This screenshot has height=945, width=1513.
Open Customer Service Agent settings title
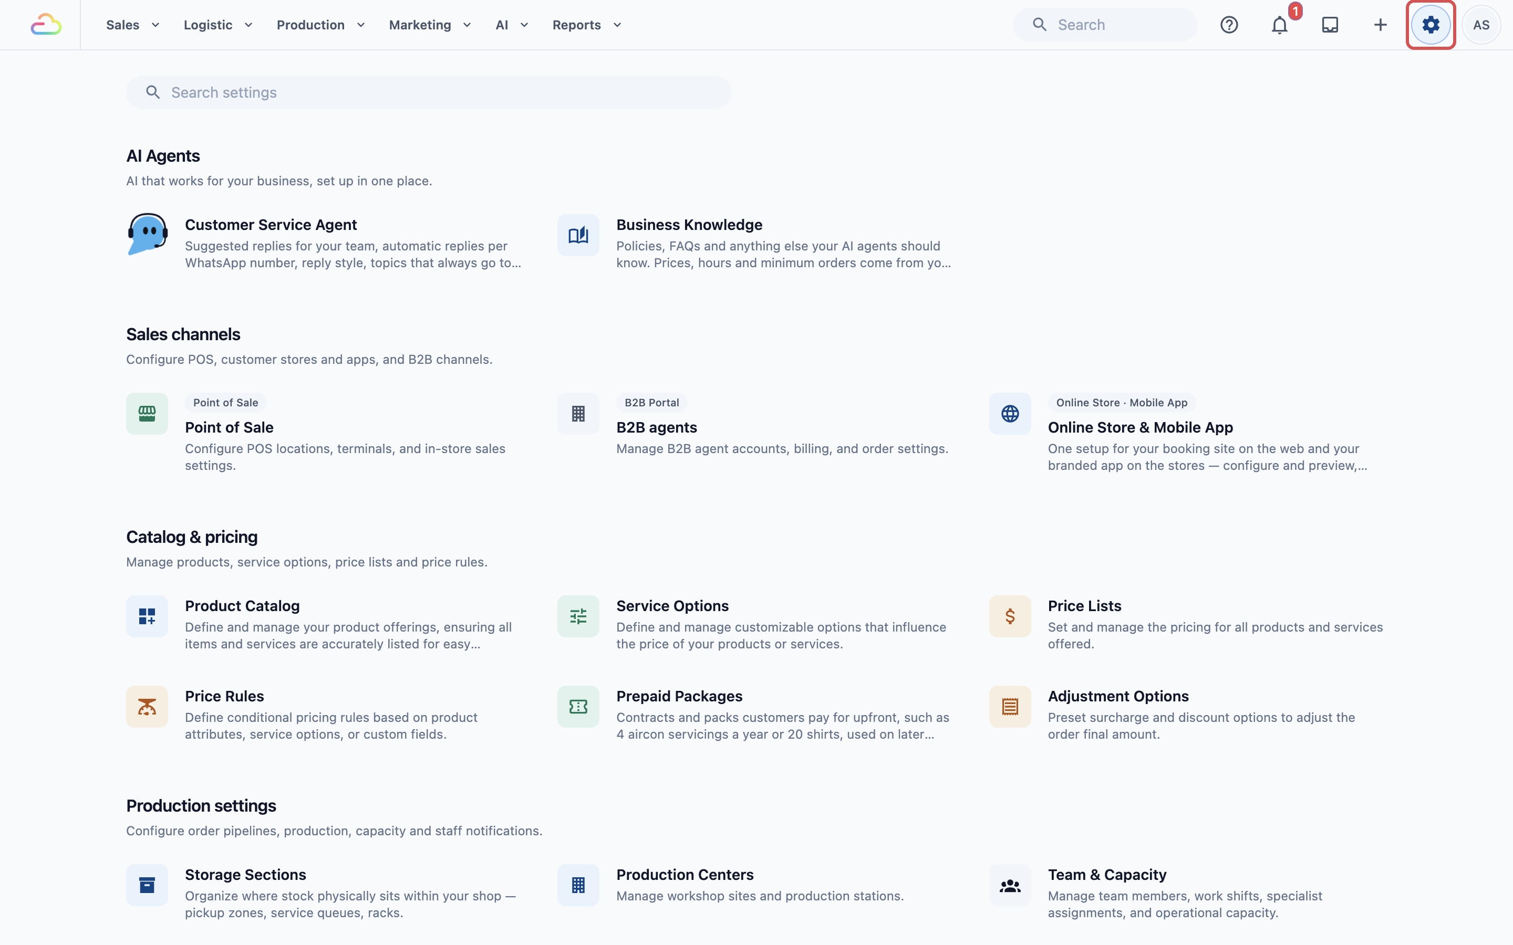(271, 225)
